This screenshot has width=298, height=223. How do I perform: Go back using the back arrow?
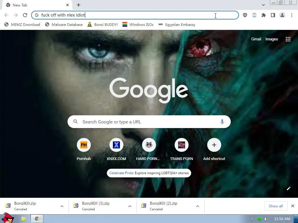(x=6, y=15)
